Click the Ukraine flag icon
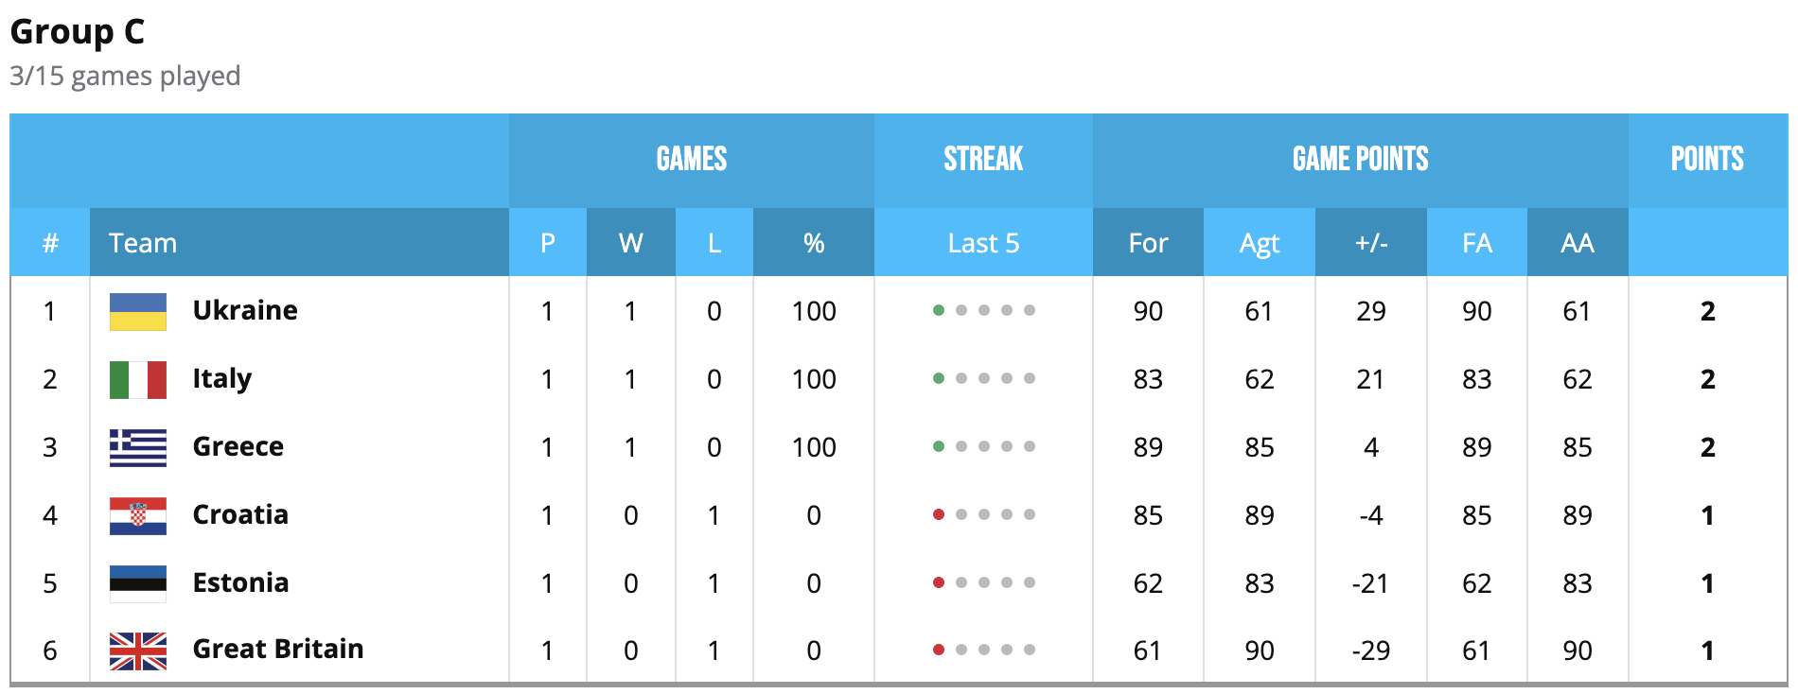The height and width of the screenshot is (694, 1798). [x=138, y=311]
